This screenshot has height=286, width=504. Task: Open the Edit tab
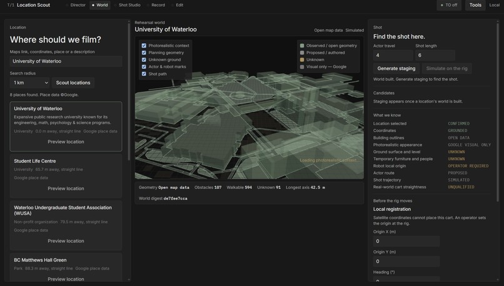click(x=178, y=5)
